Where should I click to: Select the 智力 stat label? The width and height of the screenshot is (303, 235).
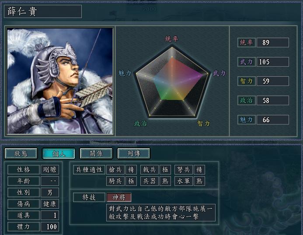[247, 81]
